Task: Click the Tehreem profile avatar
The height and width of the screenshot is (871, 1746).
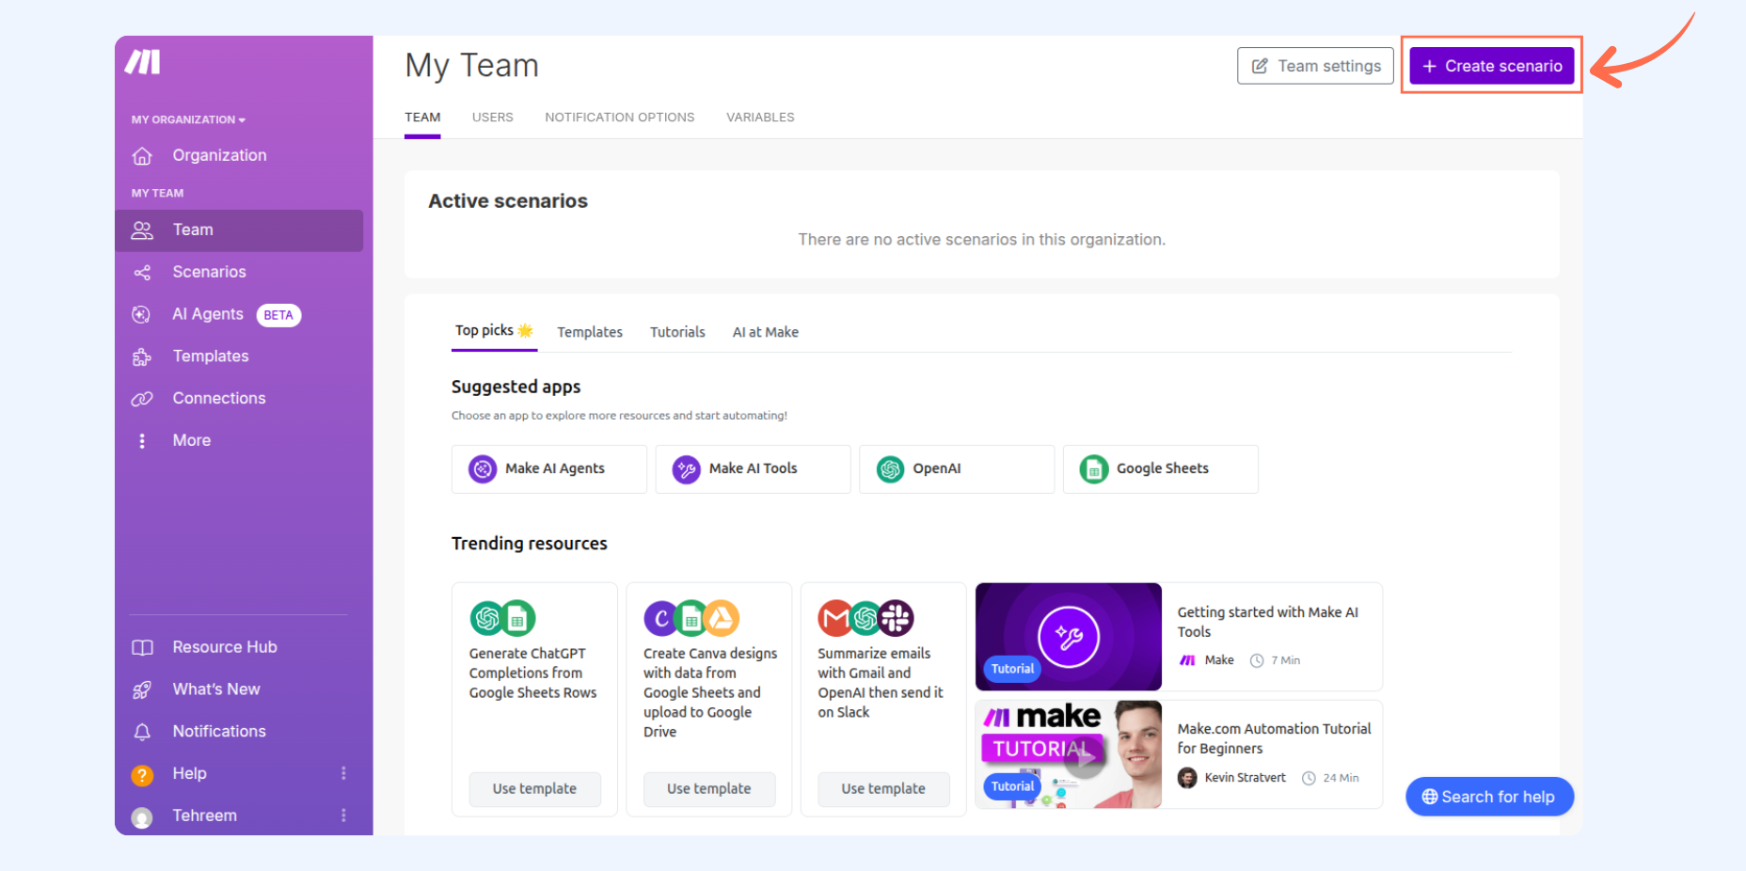Action: tap(142, 817)
